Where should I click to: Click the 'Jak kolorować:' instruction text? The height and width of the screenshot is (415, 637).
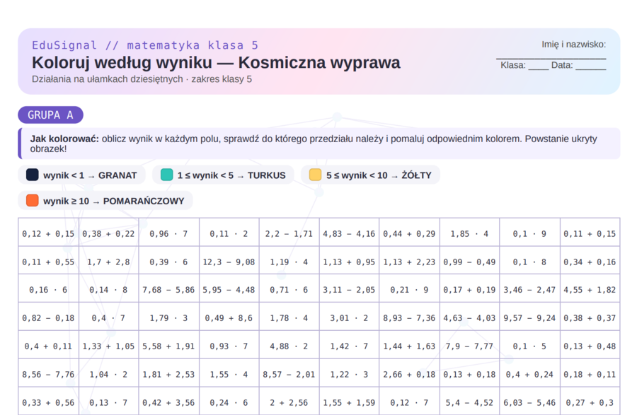[64, 139]
